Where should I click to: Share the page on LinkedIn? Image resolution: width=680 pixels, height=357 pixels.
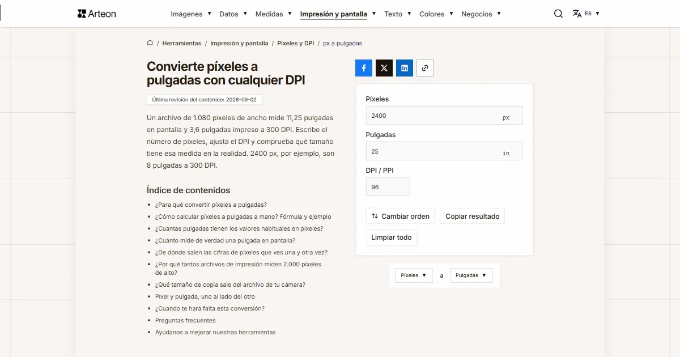coord(405,68)
